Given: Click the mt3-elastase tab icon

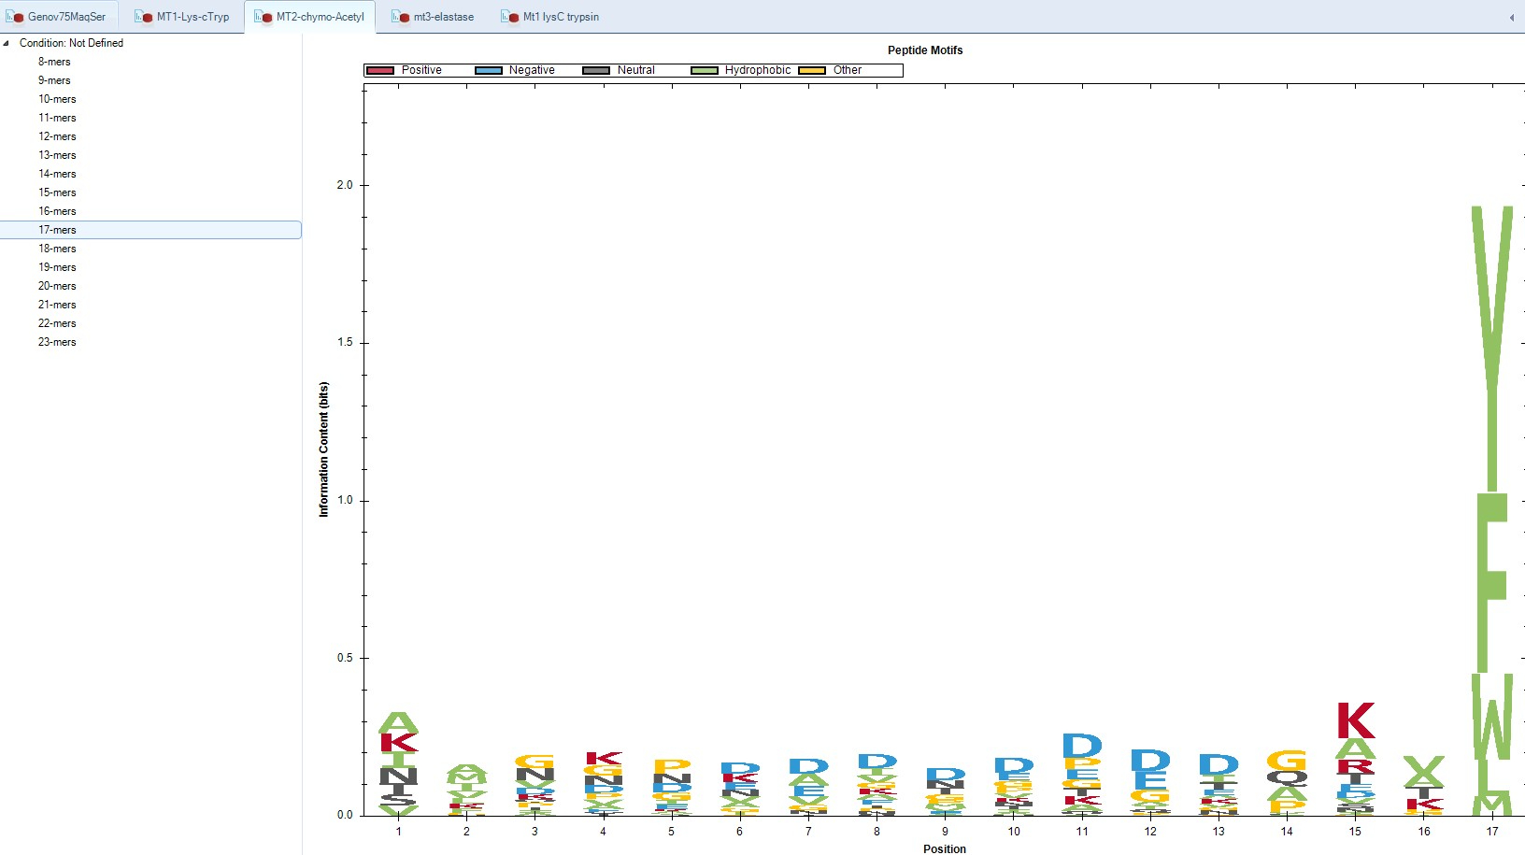Looking at the screenshot, I should tap(401, 17).
